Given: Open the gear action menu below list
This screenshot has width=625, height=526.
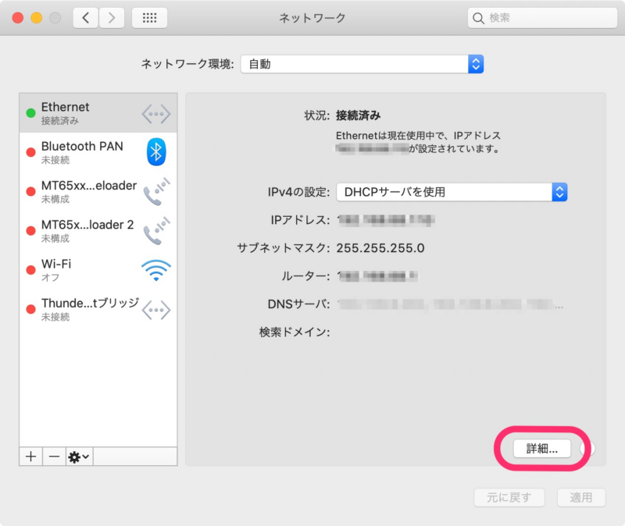Looking at the screenshot, I should 78,457.
